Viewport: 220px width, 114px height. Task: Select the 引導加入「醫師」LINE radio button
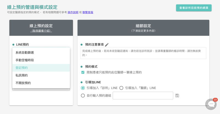[x=121, y=88]
